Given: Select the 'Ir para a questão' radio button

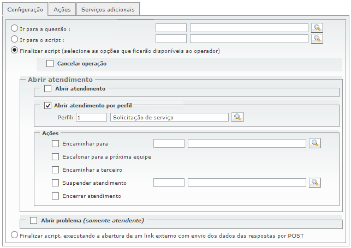Looking at the screenshot, I should point(15,28).
